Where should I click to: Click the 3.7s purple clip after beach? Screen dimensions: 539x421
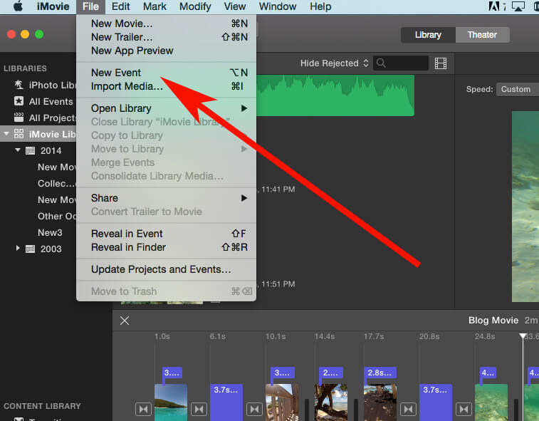226,402
